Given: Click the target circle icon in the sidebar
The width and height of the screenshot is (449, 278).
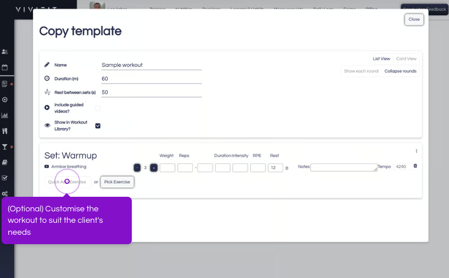Looking at the screenshot, I should (x=5, y=99).
